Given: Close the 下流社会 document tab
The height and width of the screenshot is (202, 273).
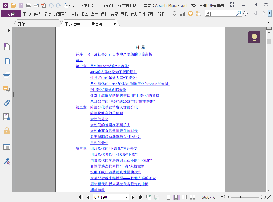Looking at the screenshot, I should coord(115,24).
